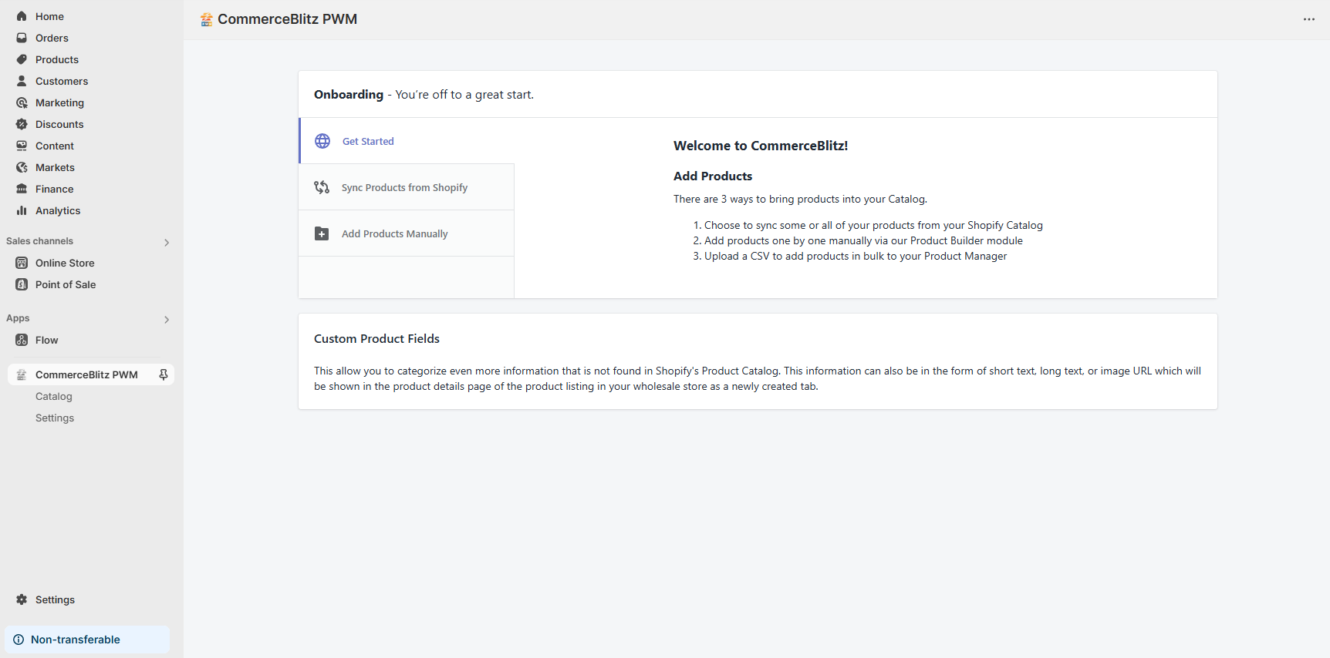This screenshot has width=1330, height=658.
Task: Click the CommerceBlitz logo in header
Action: (x=206, y=19)
